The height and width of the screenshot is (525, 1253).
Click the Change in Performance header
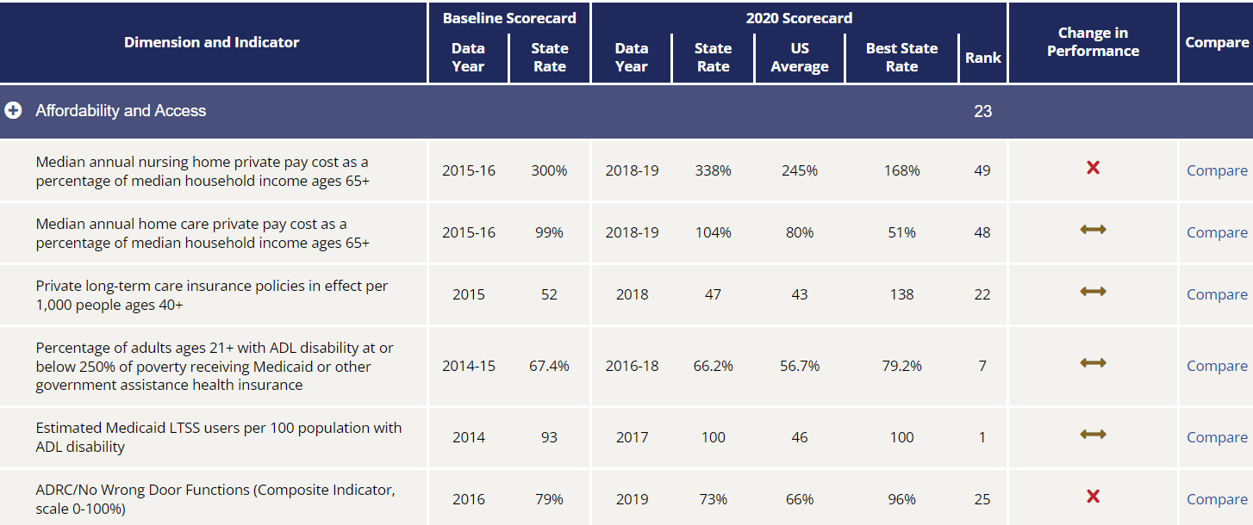tap(1093, 42)
